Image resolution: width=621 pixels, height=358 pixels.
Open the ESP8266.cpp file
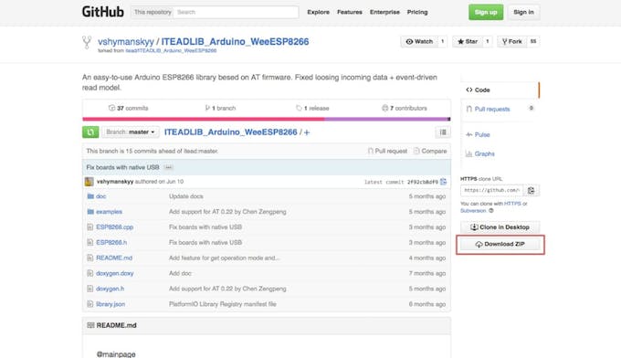tap(114, 227)
